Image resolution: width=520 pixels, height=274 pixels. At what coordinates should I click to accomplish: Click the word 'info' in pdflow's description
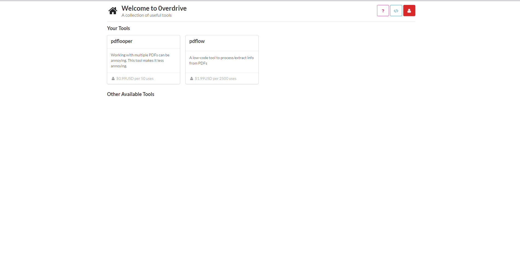(250, 58)
